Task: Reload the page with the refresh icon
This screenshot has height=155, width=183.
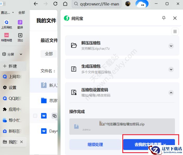Action: click(55, 4)
